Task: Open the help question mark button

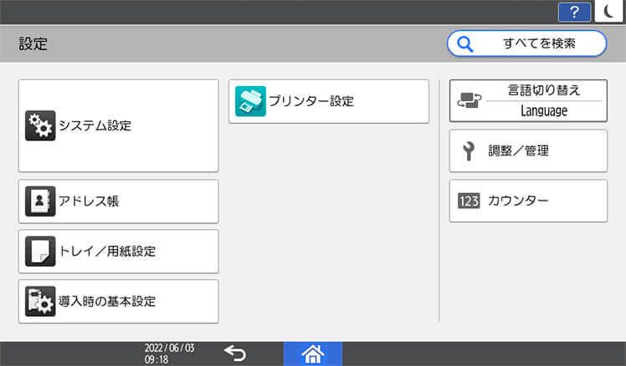Action: click(574, 11)
